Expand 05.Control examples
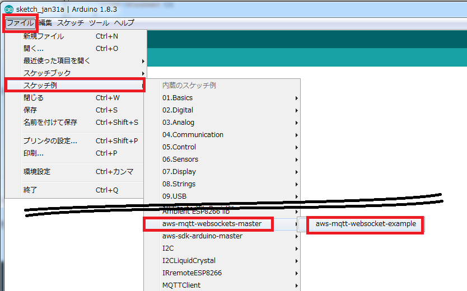Image resolution: width=467 pixels, height=291 pixels. coord(222,147)
